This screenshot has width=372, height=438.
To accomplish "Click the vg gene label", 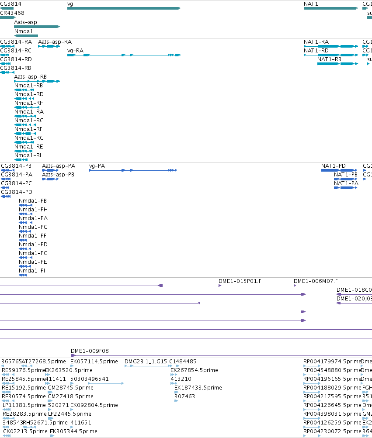I will [x=70, y=4].
